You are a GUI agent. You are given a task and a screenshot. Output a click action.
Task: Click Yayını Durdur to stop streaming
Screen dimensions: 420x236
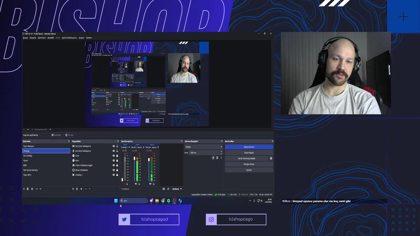pos(249,147)
